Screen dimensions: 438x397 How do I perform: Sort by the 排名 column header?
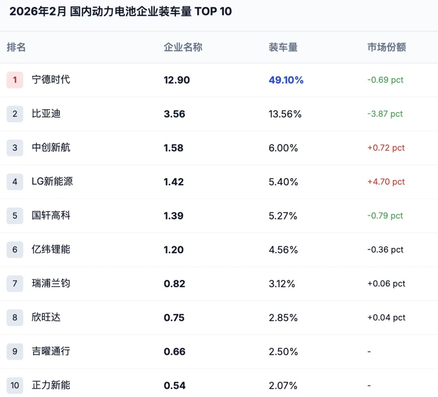coord(16,47)
